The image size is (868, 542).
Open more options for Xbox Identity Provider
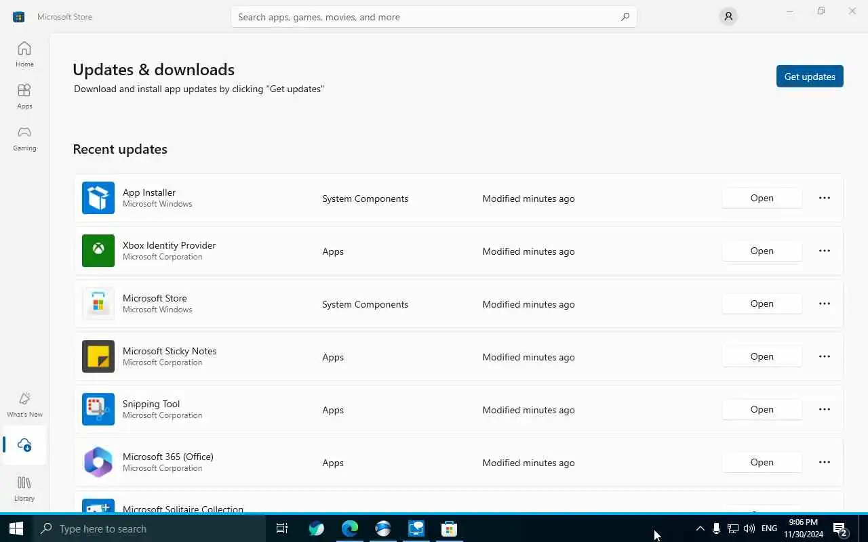click(x=825, y=251)
